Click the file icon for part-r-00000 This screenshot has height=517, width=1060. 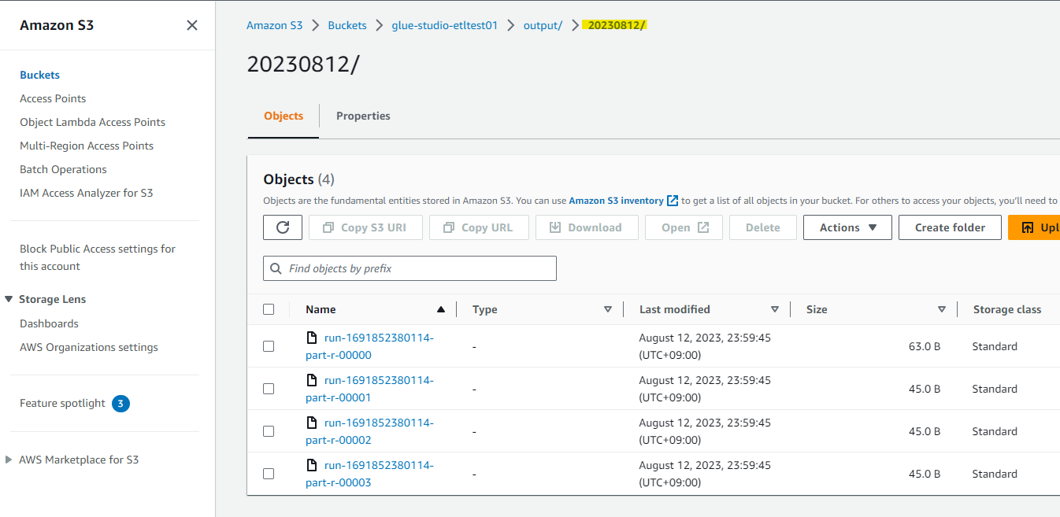point(312,338)
